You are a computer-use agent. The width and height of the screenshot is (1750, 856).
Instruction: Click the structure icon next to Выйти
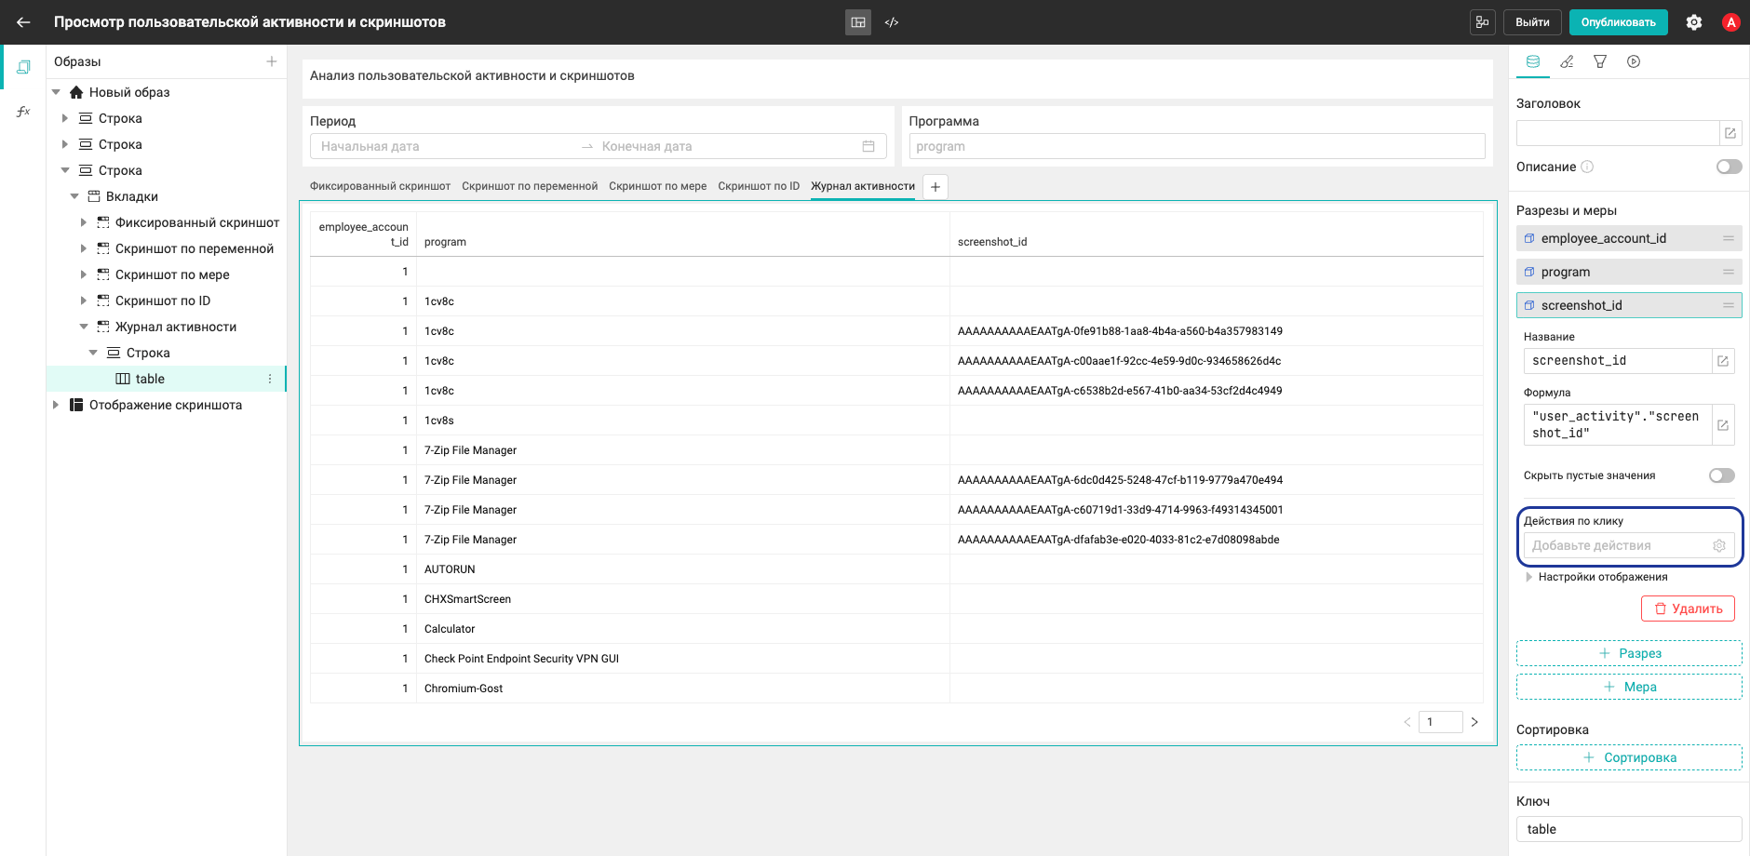[x=1482, y=22]
